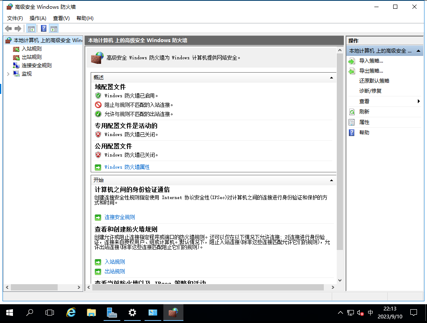Screen dimensions: 427x323
Task: Open File Explorer from the taskbar
Action: [x=91, y=313]
